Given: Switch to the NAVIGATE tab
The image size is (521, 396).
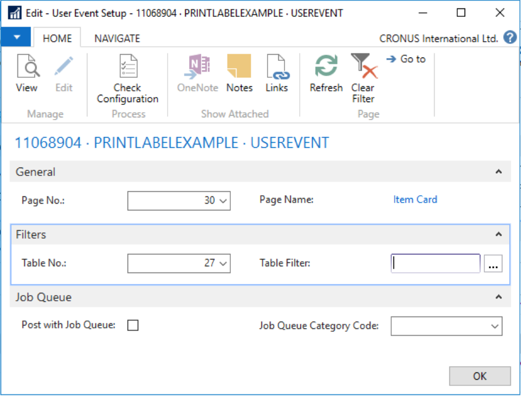Looking at the screenshot, I should tap(117, 38).
